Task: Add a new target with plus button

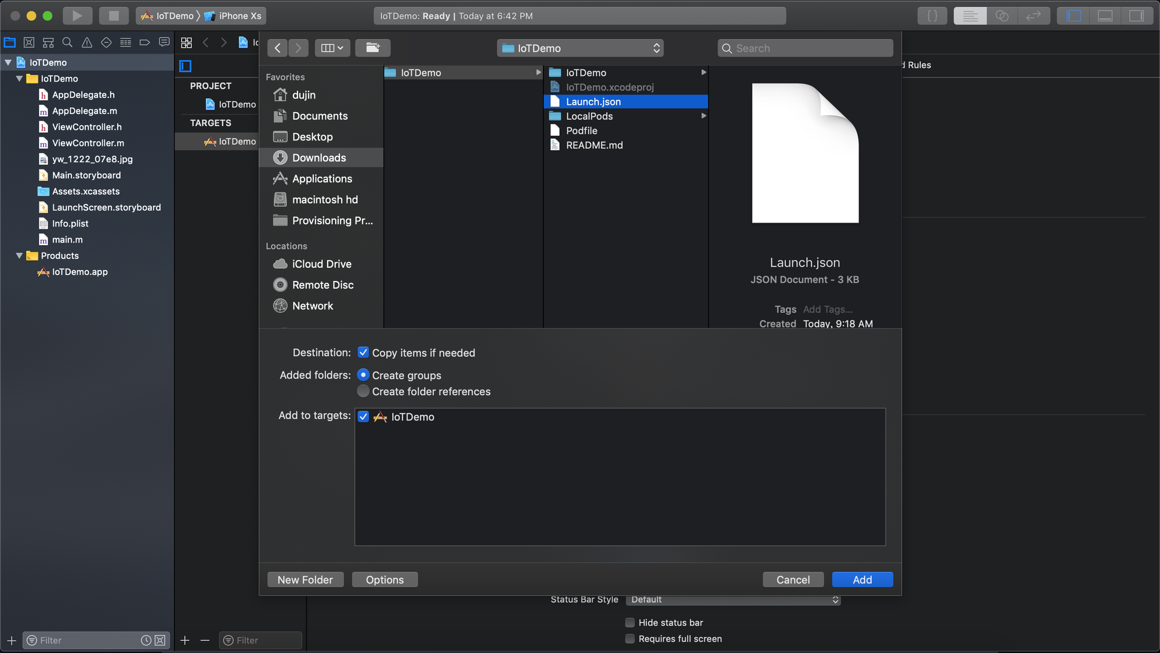Action: pyautogui.click(x=185, y=640)
